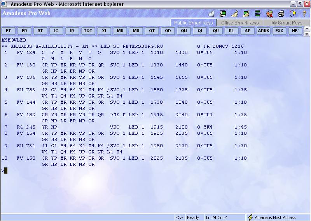Switch to Public Smart Keys tab
311x221 pixels.
193,23
